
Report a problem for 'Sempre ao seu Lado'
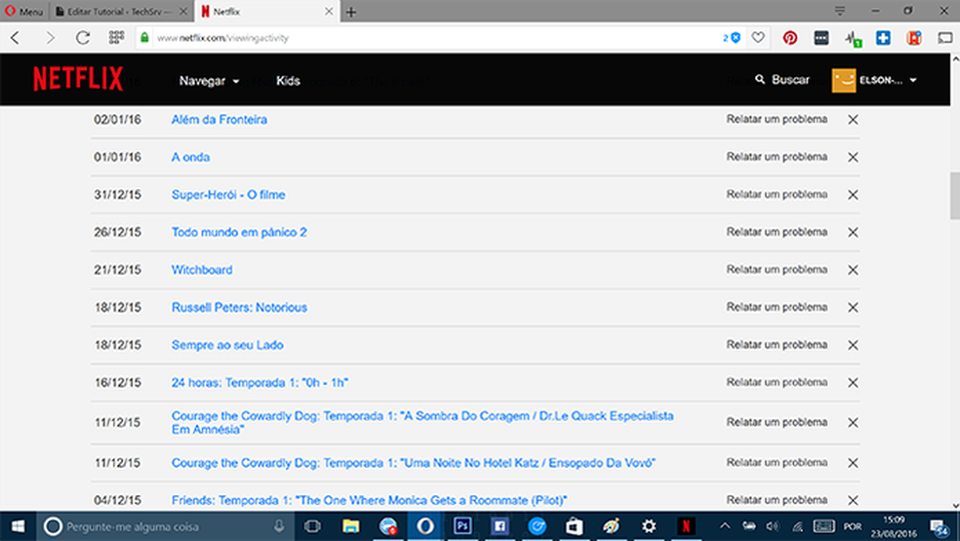coord(777,344)
